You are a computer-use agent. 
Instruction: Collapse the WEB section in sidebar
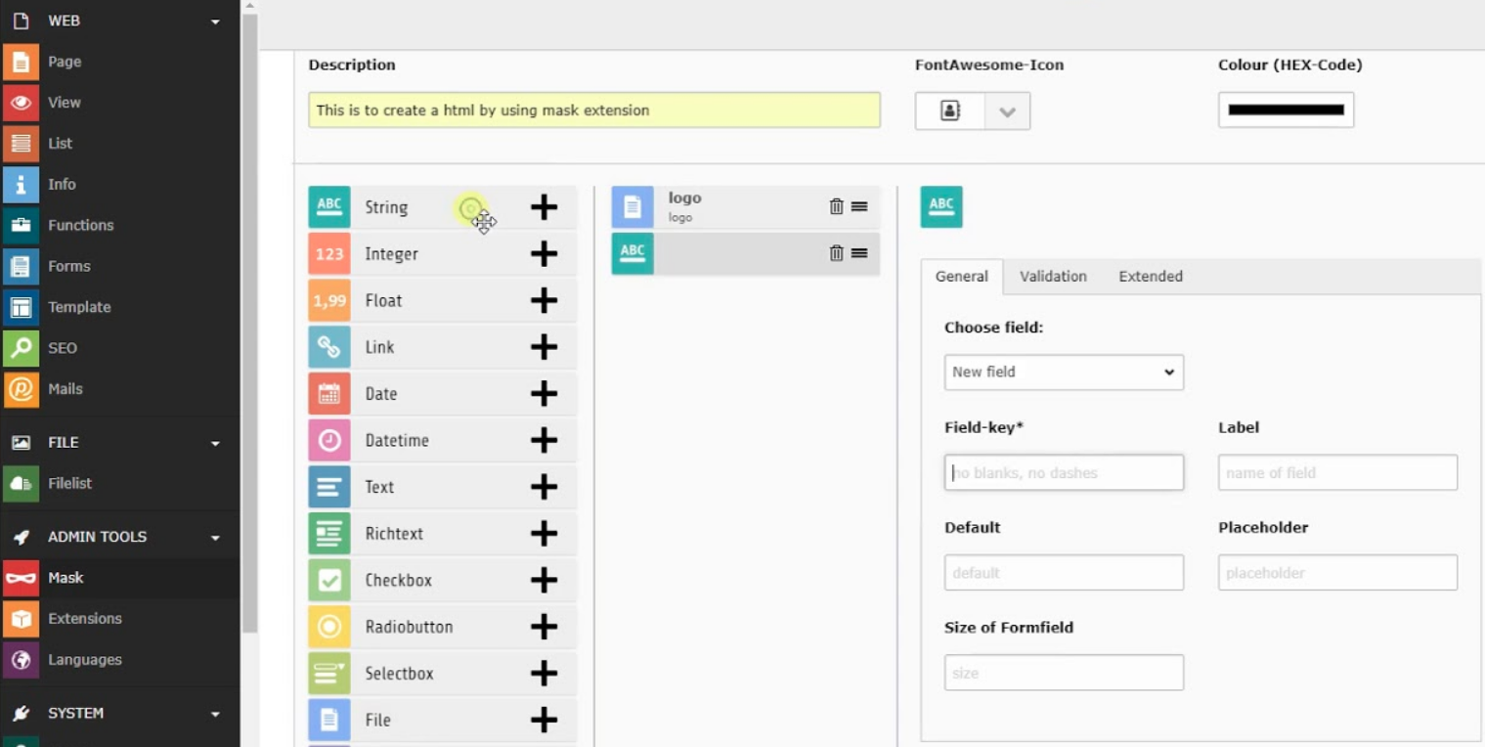point(215,21)
